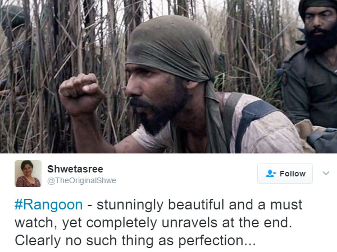The width and height of the screenshot is (337, 252).
Task: Click the "Clearly no such thing as perfection" line
Action: click(x=129, y=241)
